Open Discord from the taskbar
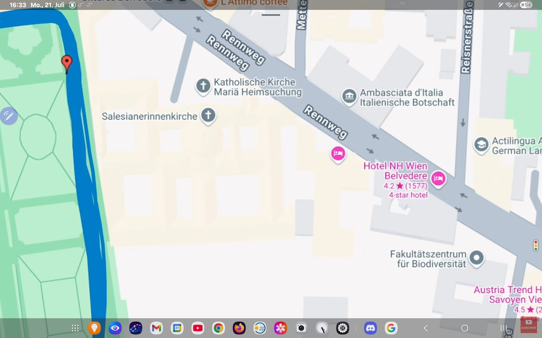Viewport: 542px width, 338px height. click(370, 328)
